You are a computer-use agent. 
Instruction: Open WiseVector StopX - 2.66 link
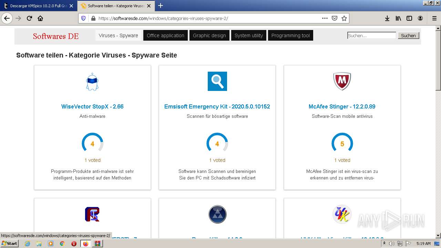pos(92,106)
